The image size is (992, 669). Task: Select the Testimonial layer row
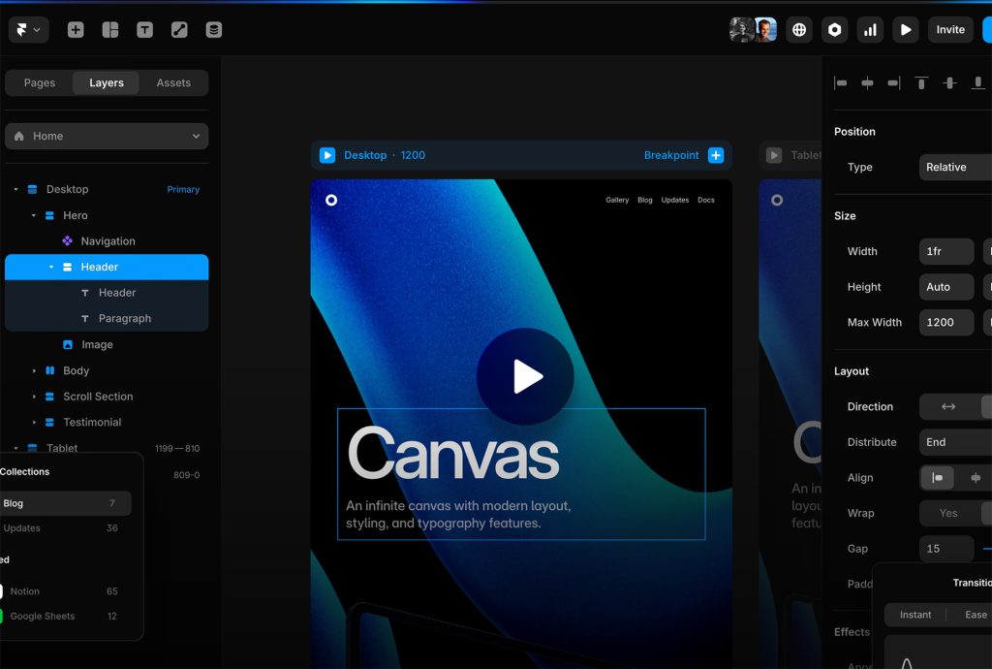pyautogui.click(x=107, y=422)
